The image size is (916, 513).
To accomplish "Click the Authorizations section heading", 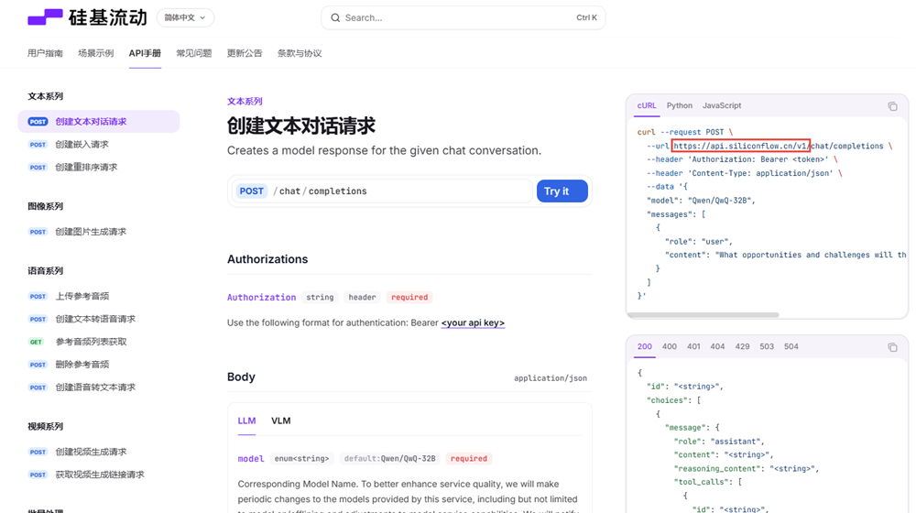I will coord(267,259).
